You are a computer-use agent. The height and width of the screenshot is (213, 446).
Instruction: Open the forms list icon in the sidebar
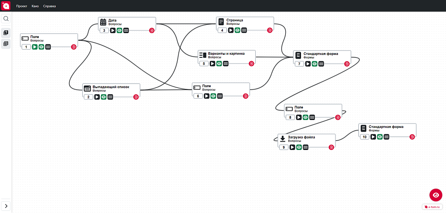[x=6, y=44]
